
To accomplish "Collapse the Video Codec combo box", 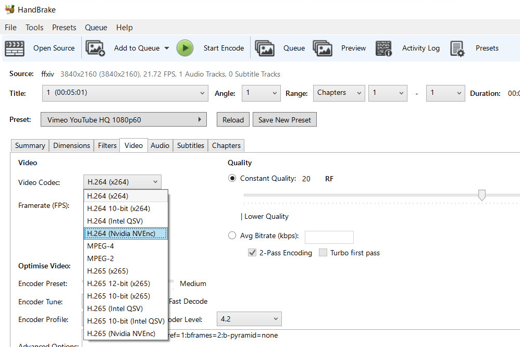I will [x=122, y=182].
